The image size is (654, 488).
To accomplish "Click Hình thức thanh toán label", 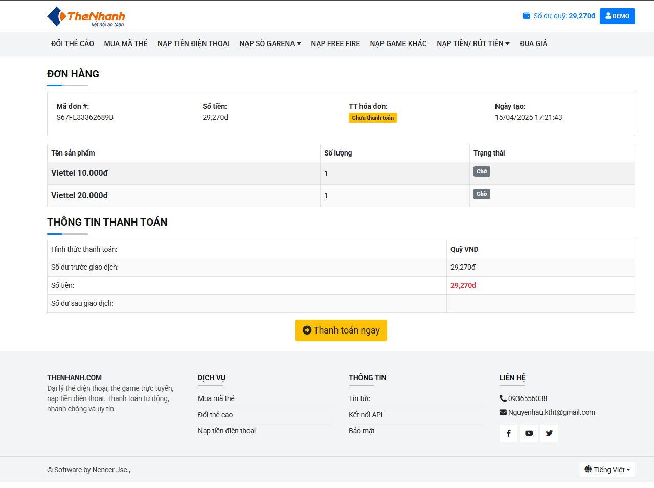I will pyautogui.click(x=84, y=249).
